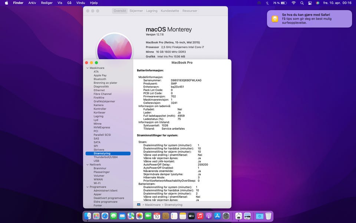
Task: Open Maps from the Dock
Action: pyautogui.click(x=131, y=216)
